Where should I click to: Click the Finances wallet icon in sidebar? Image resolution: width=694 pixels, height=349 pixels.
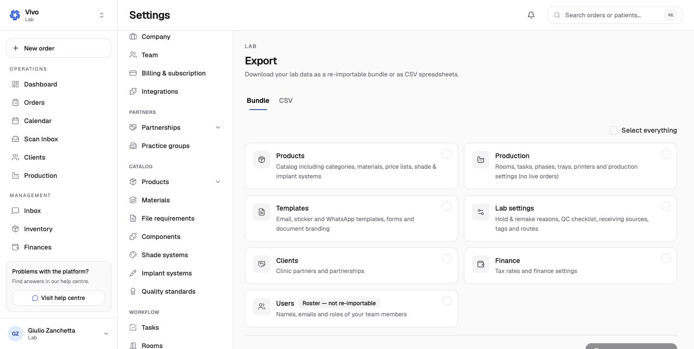[x=15, y=247]
